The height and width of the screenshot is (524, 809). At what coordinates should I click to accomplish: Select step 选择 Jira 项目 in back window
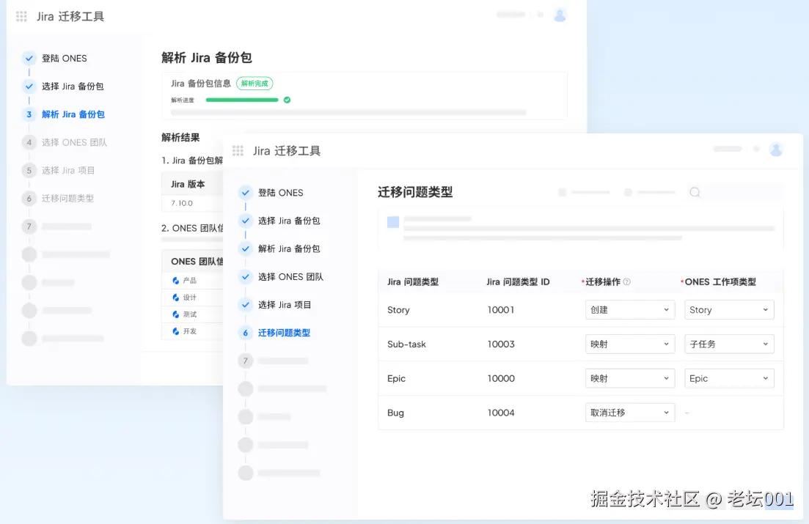[68, 170]
